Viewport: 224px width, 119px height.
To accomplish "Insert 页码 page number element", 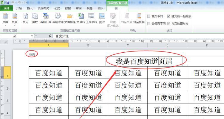I will pyautogui.click(x=26, y=18).
